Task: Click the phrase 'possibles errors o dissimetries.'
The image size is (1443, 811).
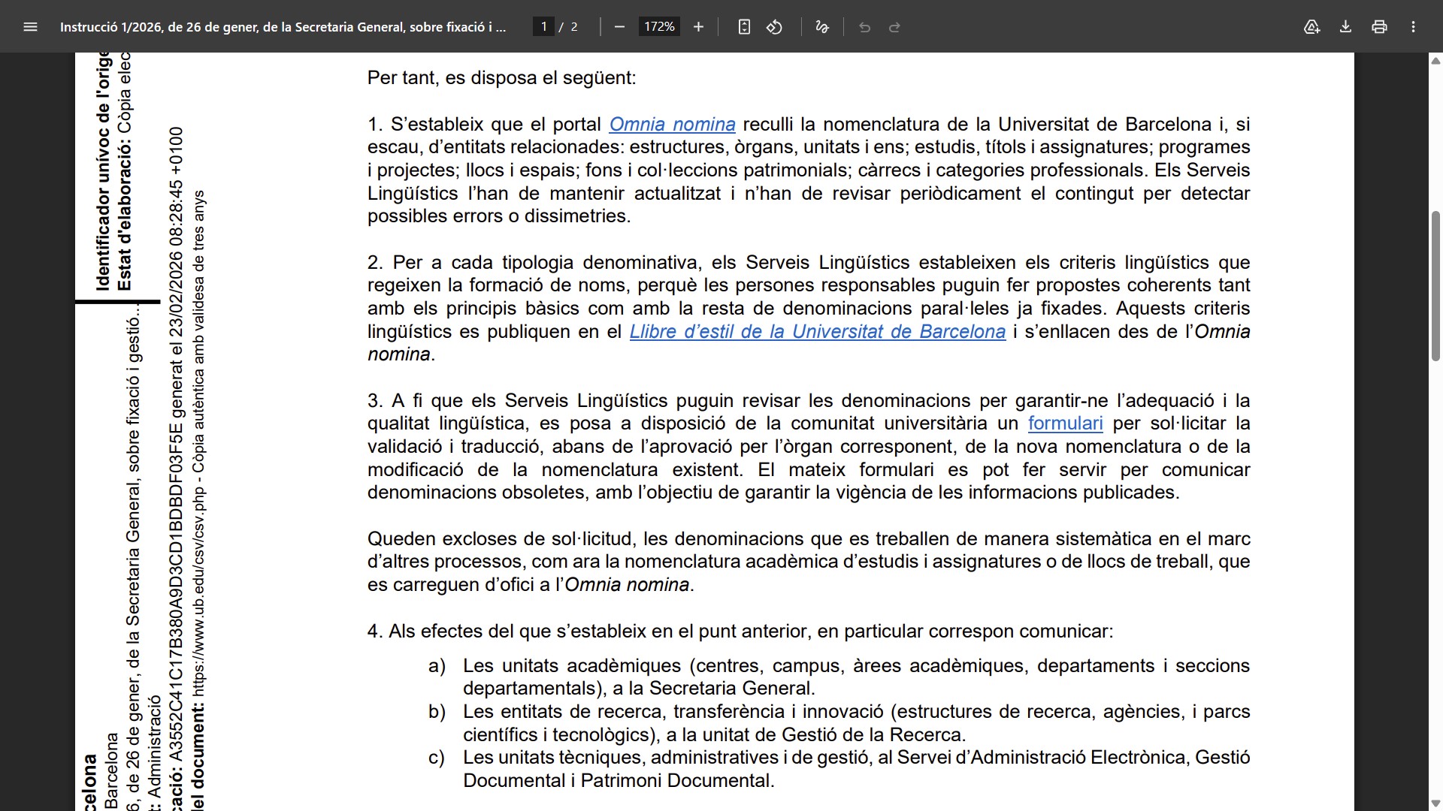Action: pyautogui.click(x=499, y=216)
